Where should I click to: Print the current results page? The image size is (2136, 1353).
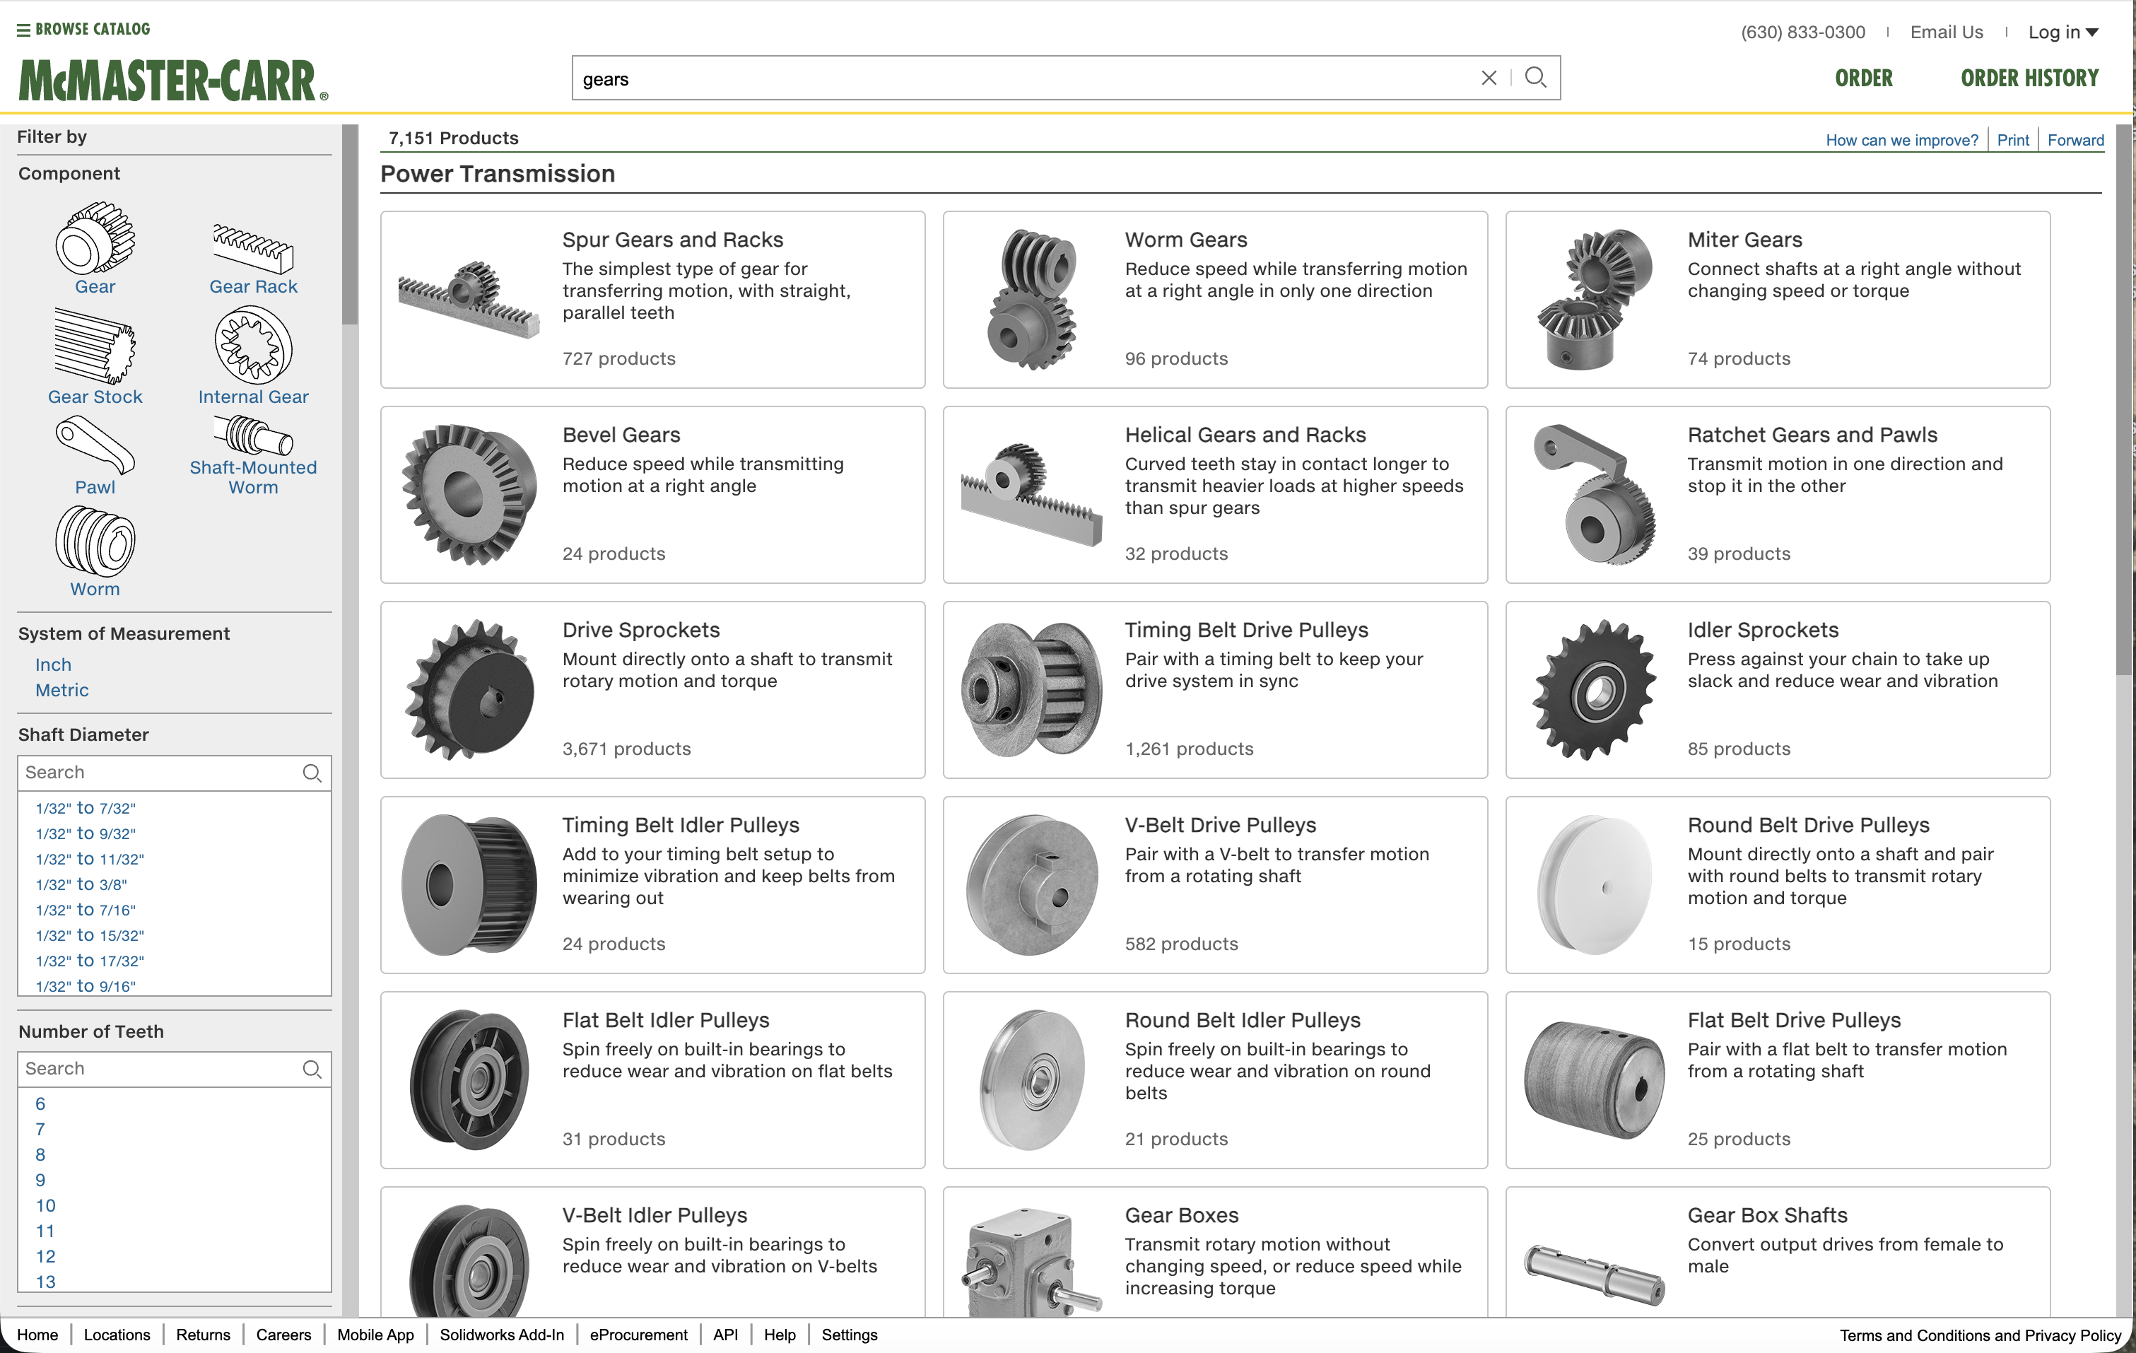click(2013, 139)
